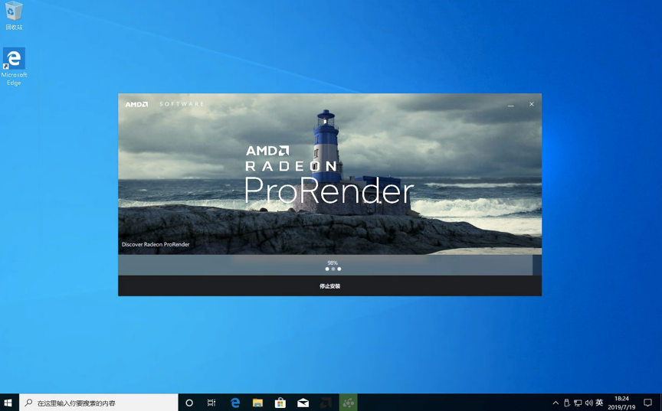Launch Edge from the taskbar
This screenshot has height=411, width=662.
(235, 403)
